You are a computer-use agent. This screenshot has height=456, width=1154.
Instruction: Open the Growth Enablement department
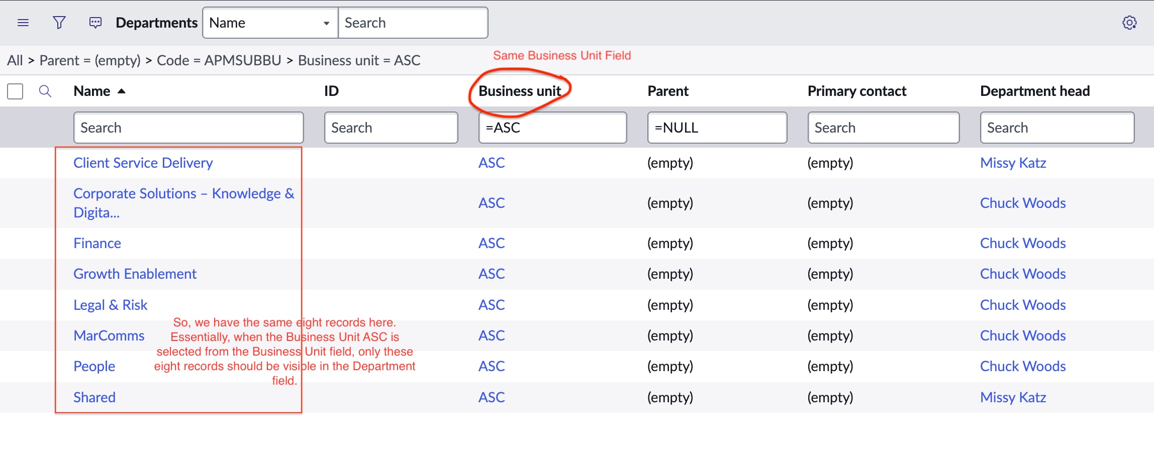click(x=135, y=274)
